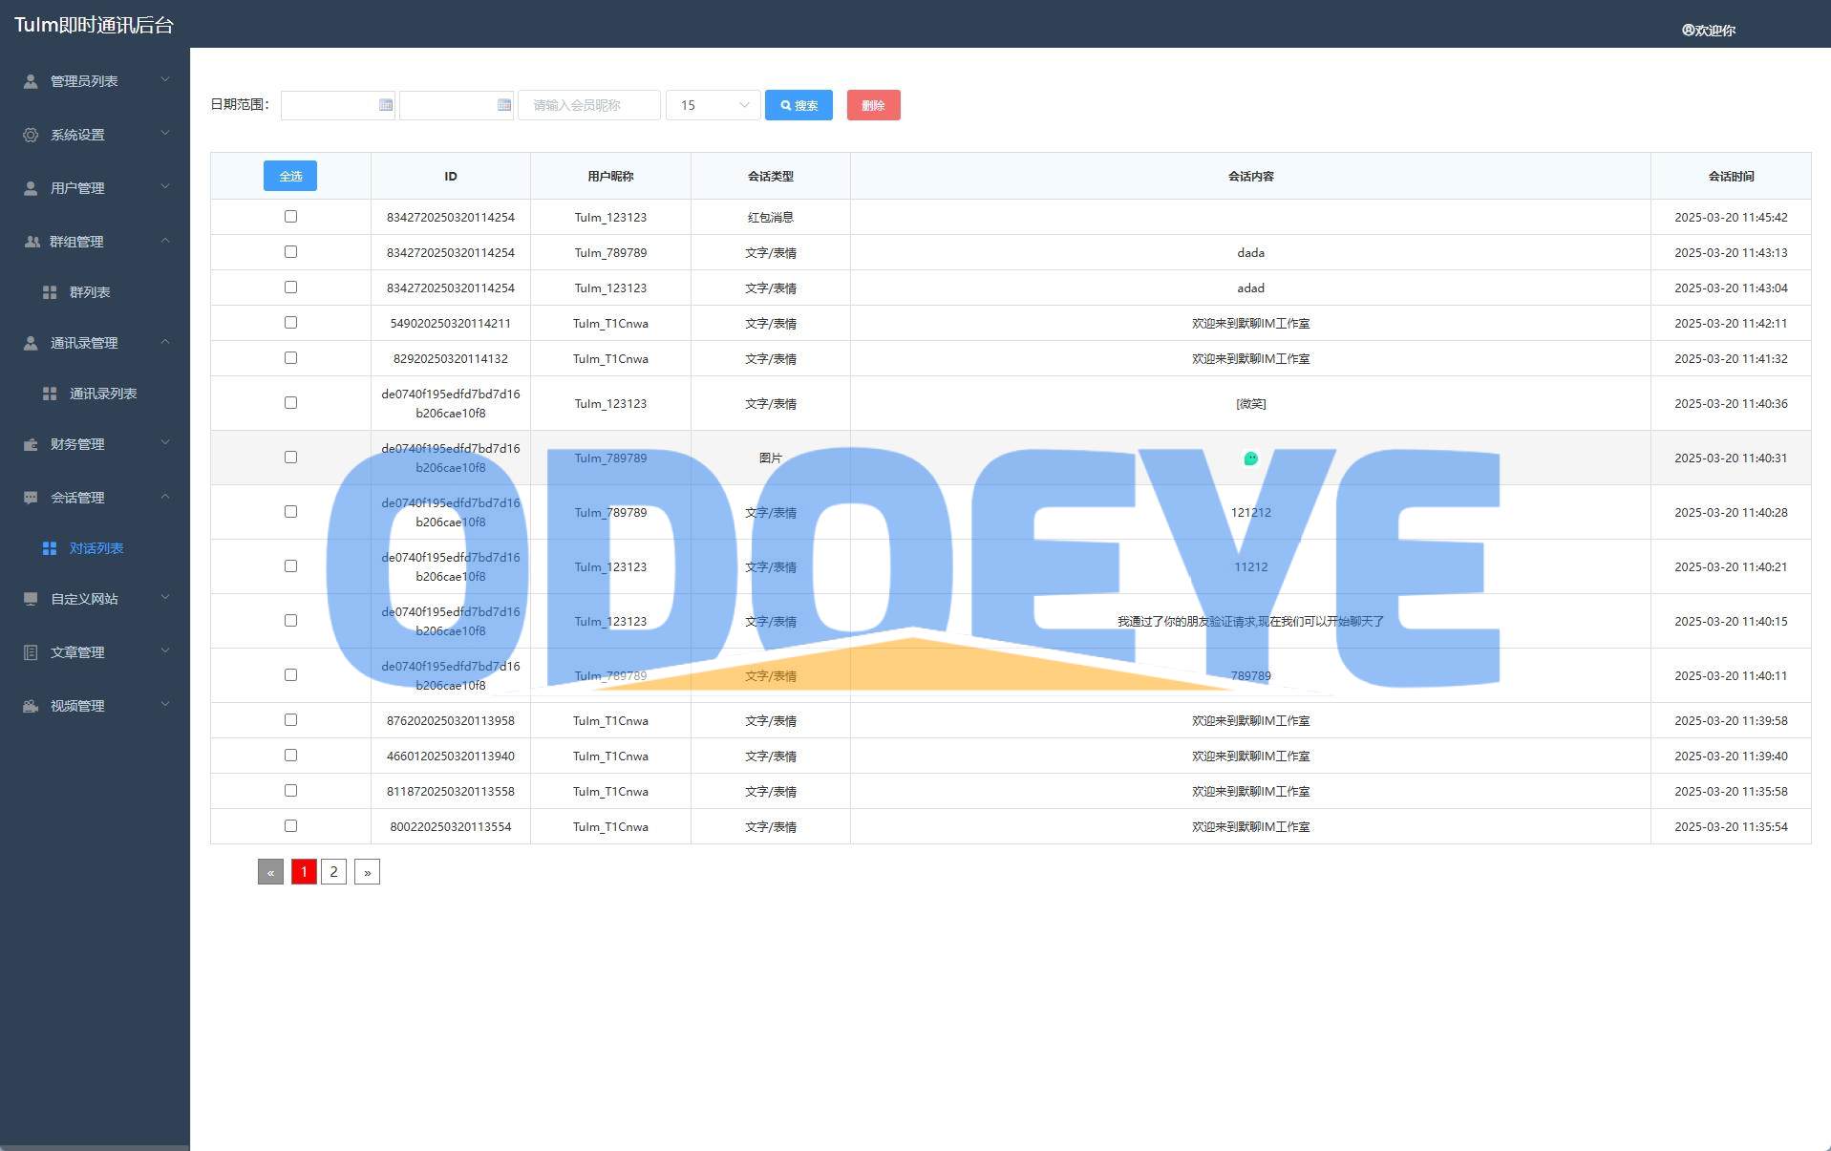Expand the 用户管理 sidebar menu
This screenshot has height=1151, width=1831.
click(x=96, y=188)
